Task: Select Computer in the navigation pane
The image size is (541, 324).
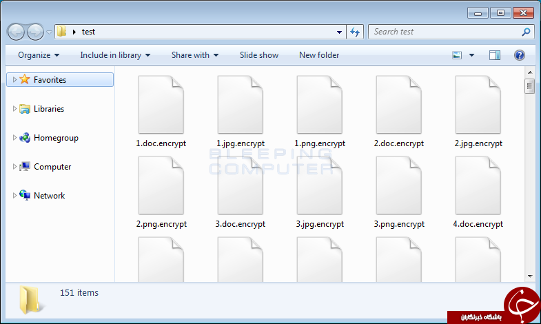Action: point(52,167)
